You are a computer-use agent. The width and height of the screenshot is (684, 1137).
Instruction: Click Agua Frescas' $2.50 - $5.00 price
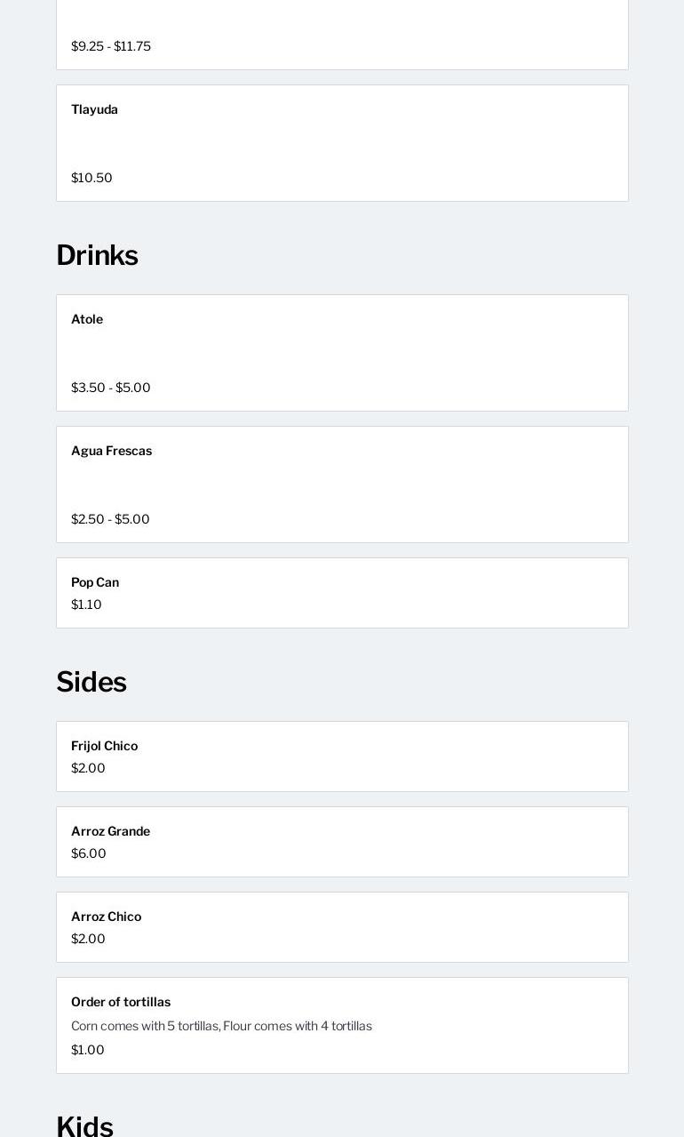[110, 519]
